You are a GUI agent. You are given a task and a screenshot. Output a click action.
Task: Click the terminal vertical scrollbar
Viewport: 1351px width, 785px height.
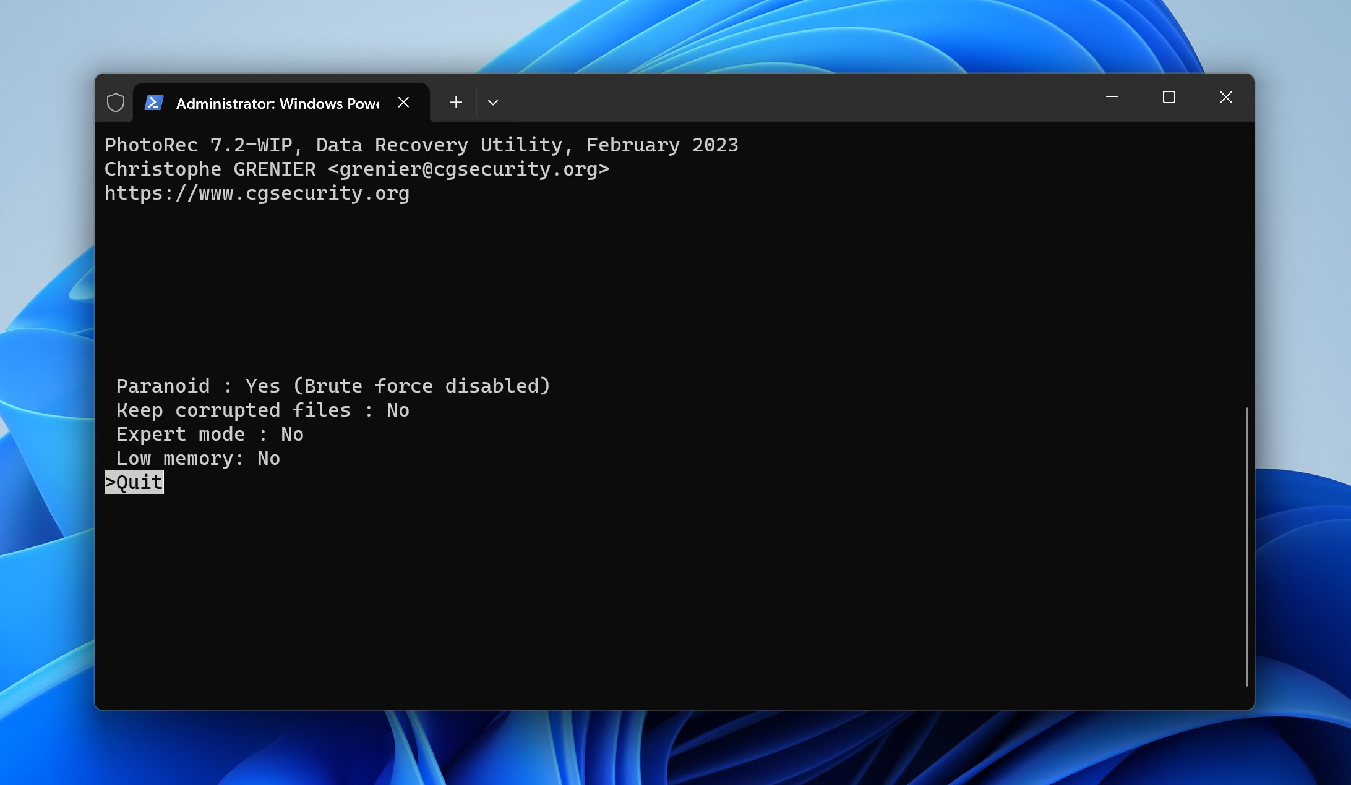pos(1246,546)
